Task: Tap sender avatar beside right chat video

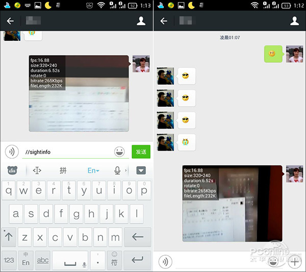Action: point(294,174)
